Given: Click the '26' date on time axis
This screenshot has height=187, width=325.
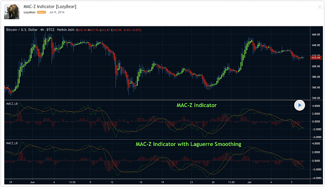Looking at the screenshot, I should [213, 182].
